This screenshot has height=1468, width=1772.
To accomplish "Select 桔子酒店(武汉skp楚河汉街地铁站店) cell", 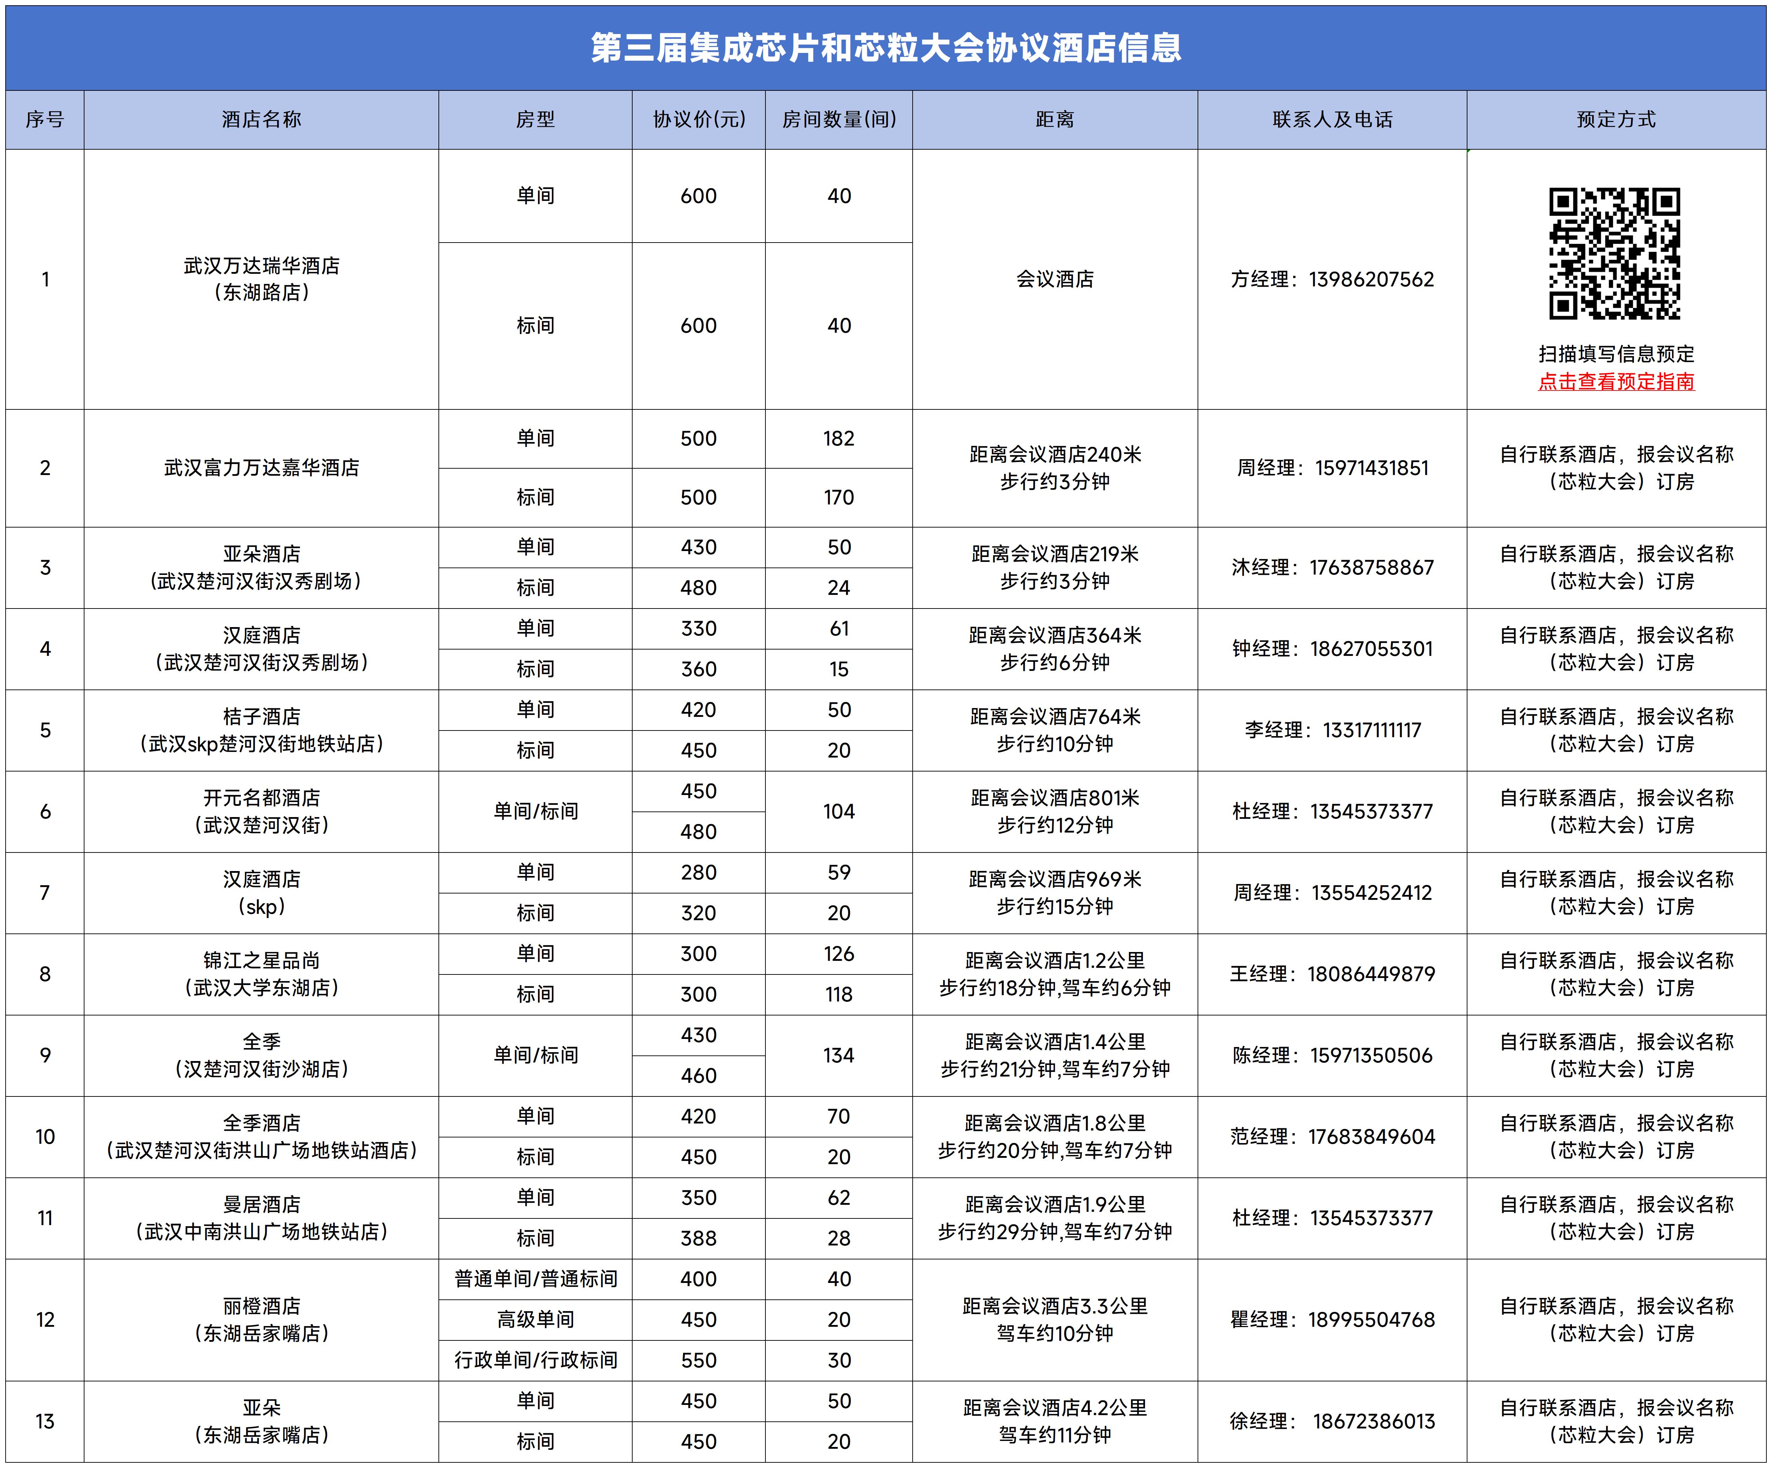I will tap(261, 730).
